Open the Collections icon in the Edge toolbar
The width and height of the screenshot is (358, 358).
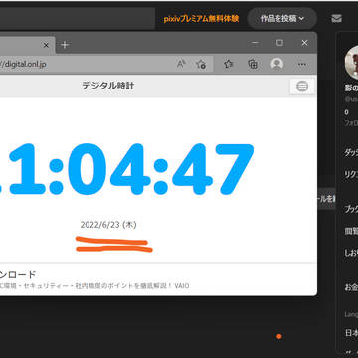click(x=253, y=64)
